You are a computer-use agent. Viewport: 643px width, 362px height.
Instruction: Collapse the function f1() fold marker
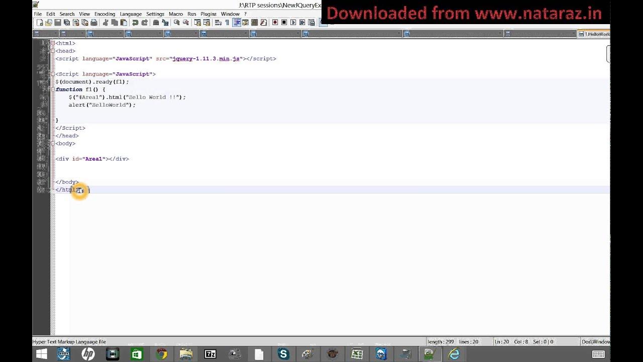[53, 89]
